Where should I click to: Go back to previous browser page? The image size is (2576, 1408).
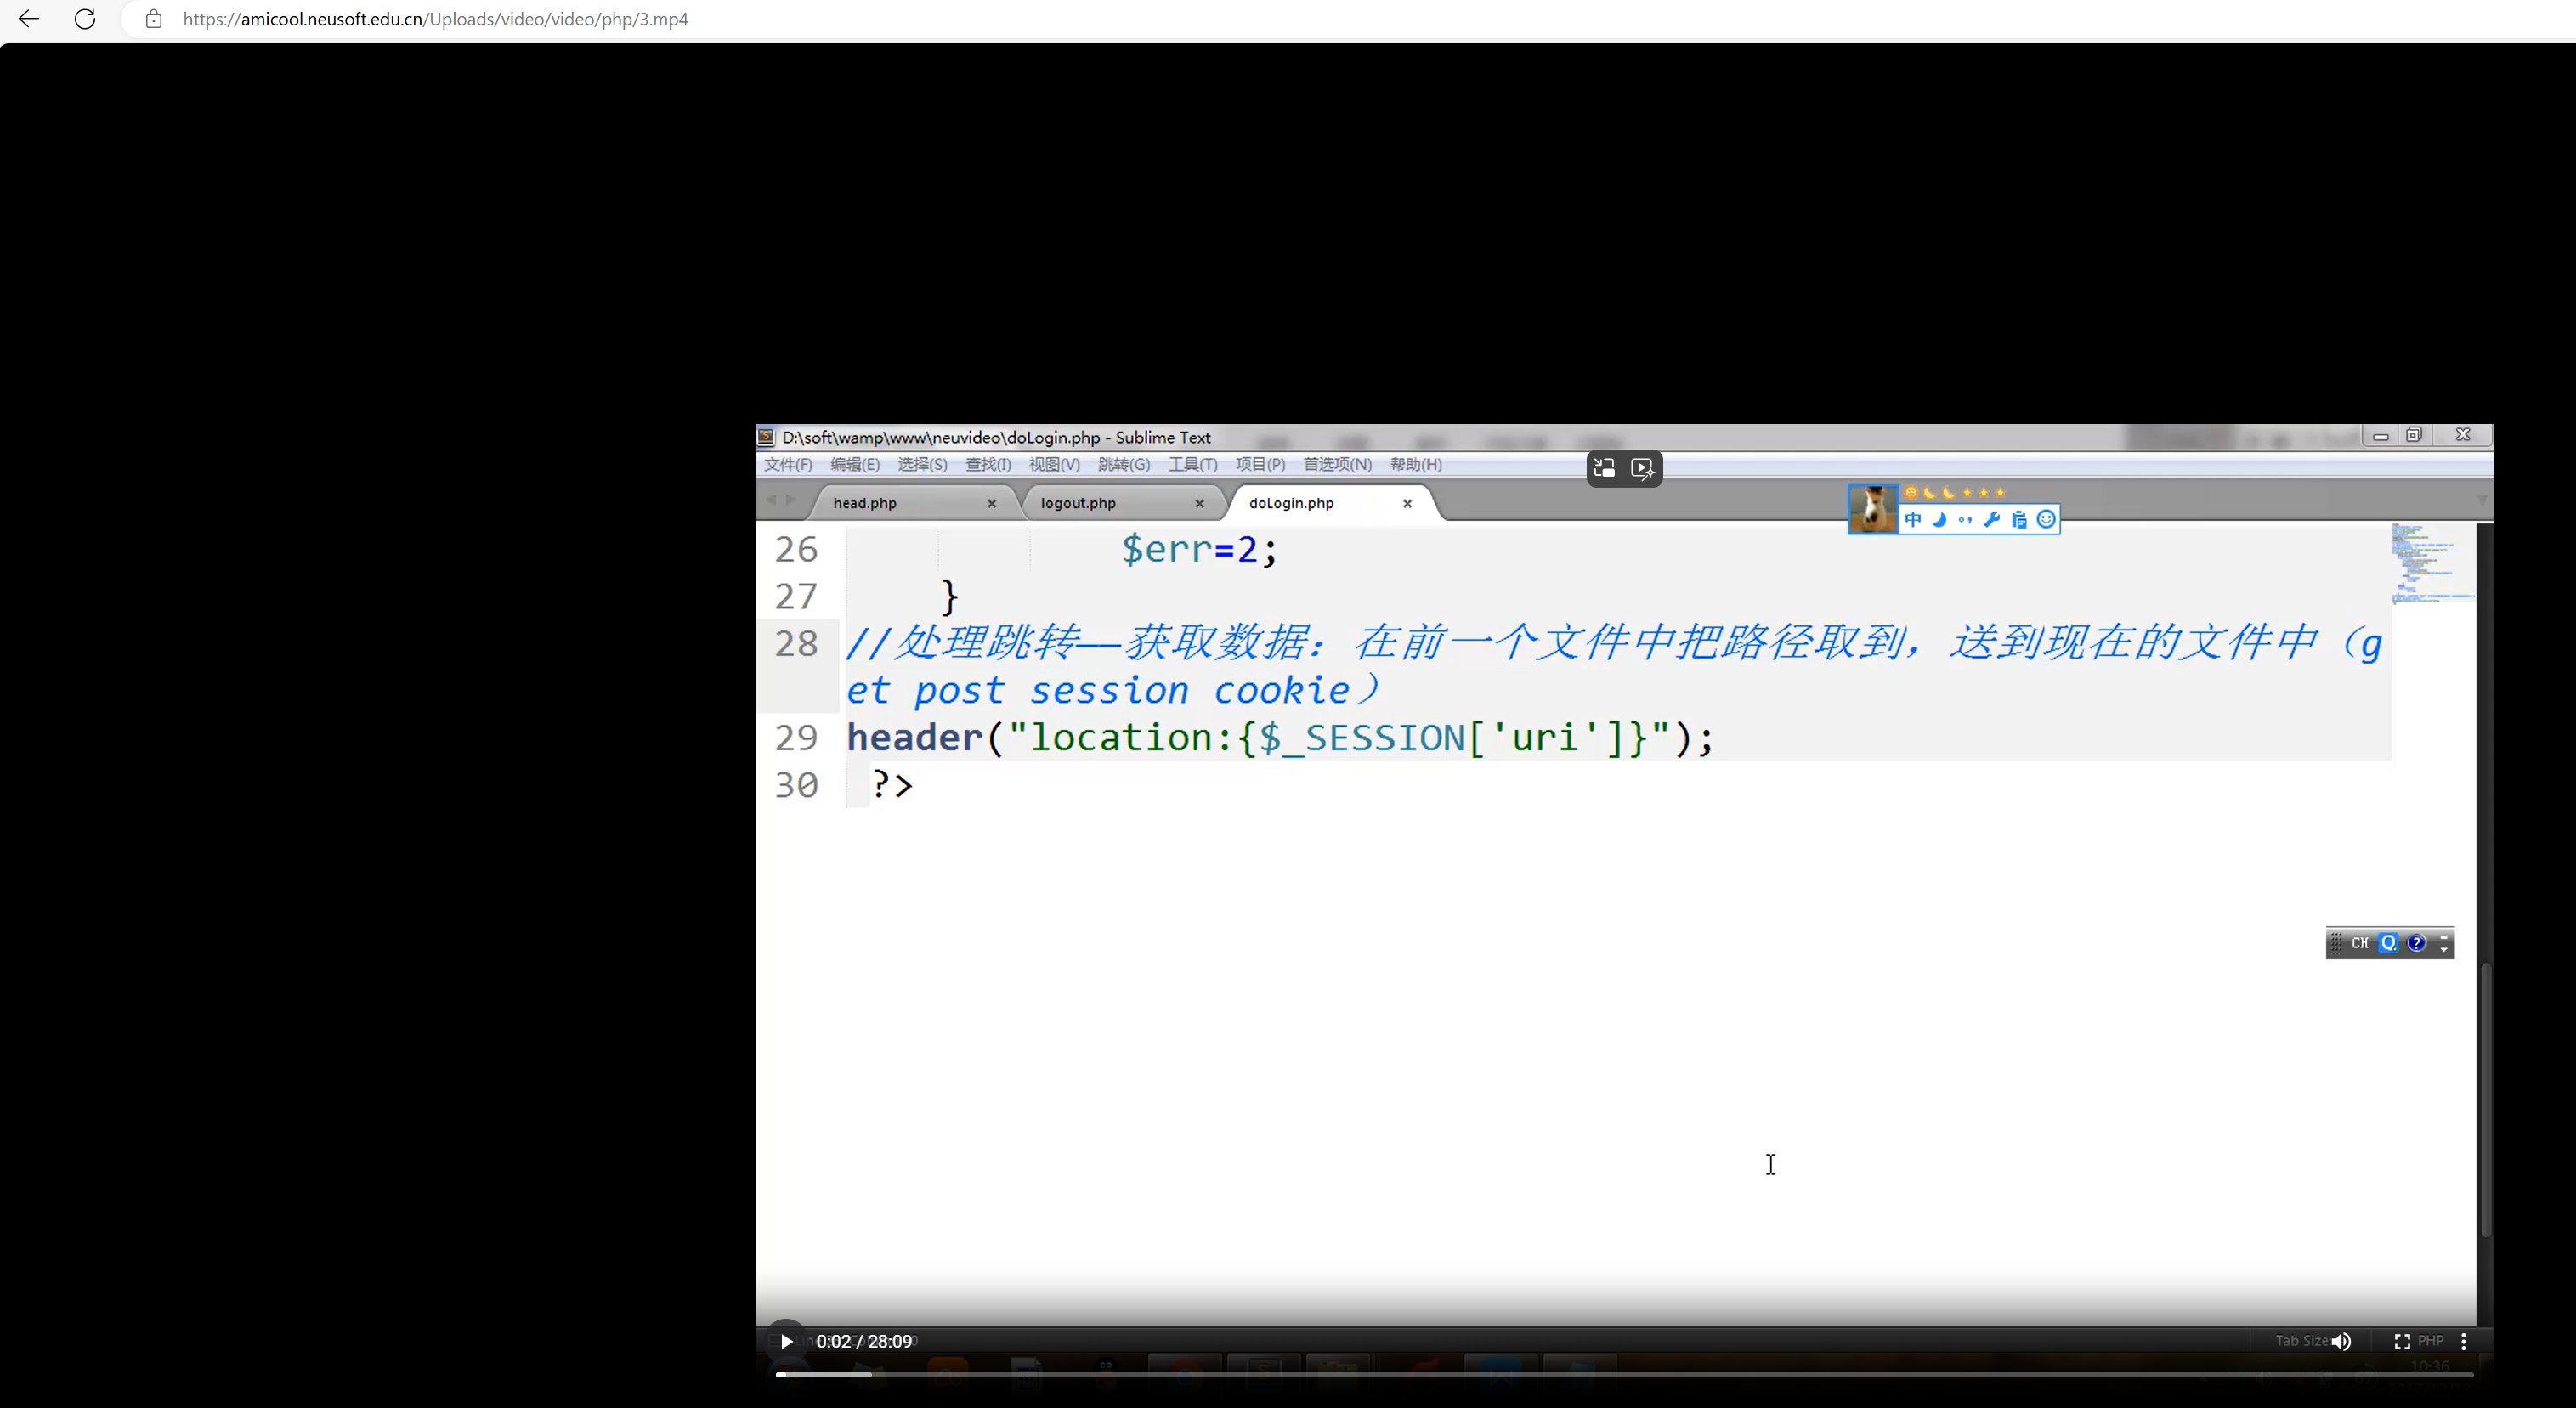click(x=29, y=19)
